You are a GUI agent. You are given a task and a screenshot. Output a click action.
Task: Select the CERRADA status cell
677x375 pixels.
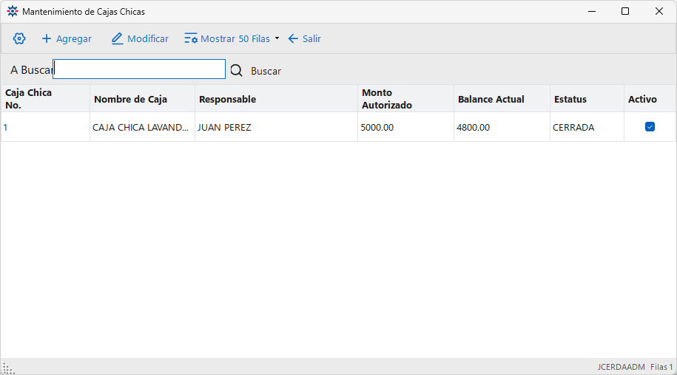click(587, 127)
